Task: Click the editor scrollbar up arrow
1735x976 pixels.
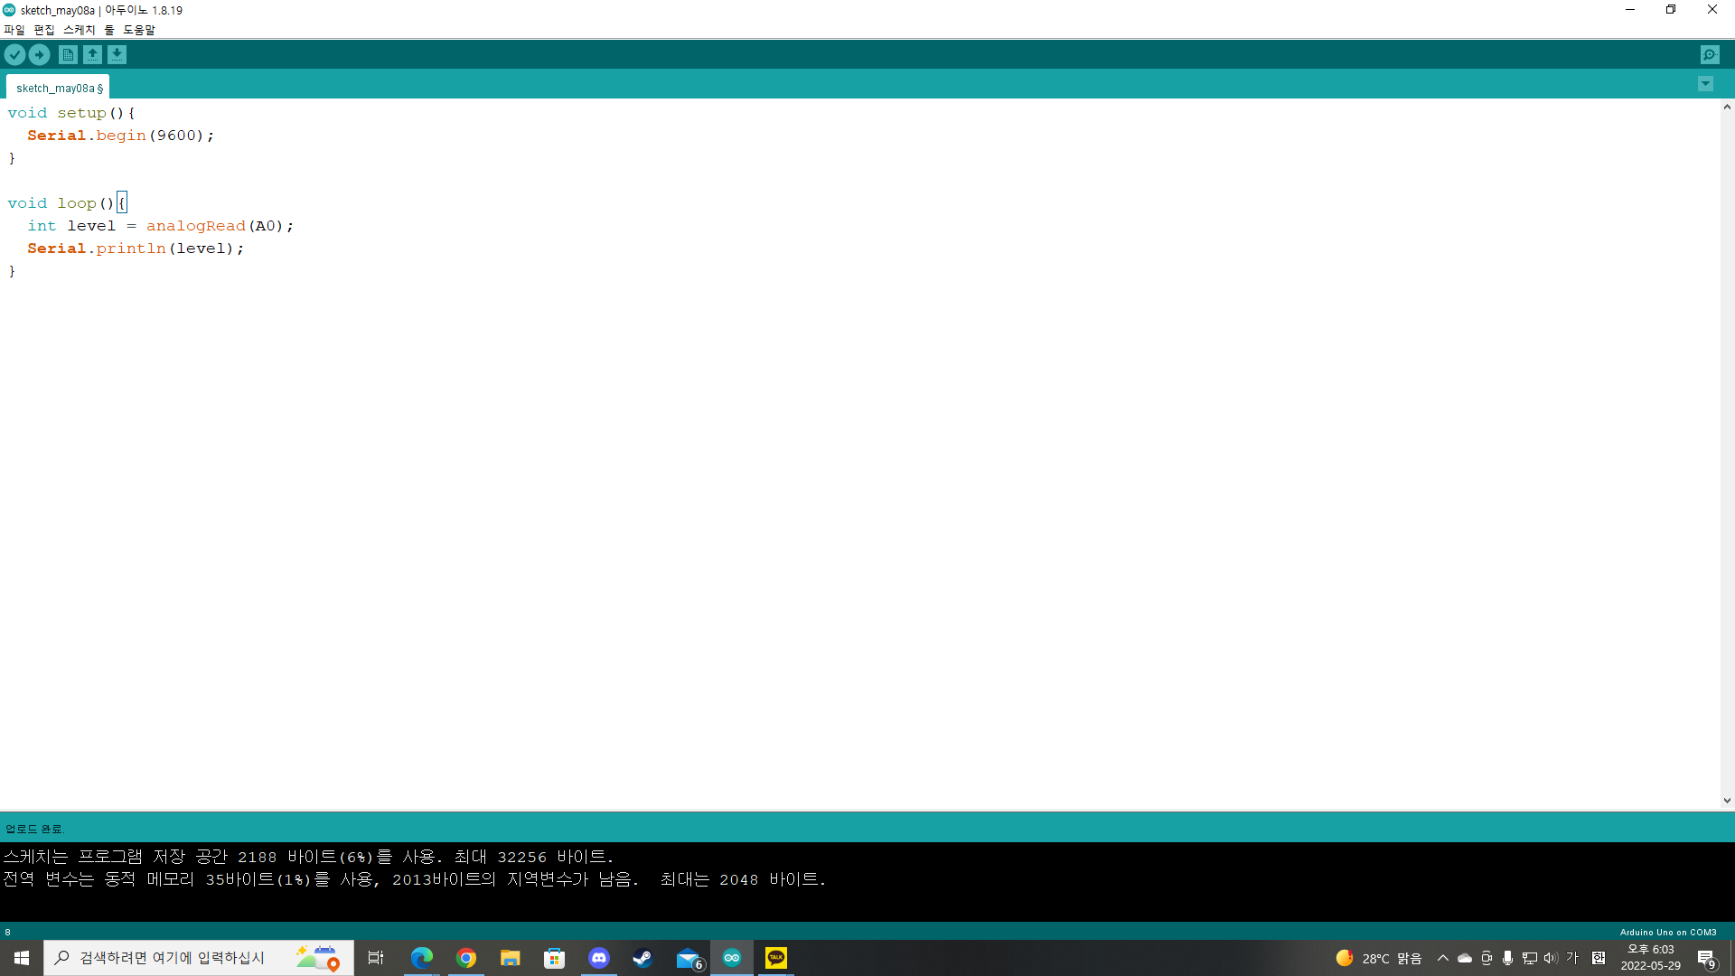Action: pos(1727,107)
